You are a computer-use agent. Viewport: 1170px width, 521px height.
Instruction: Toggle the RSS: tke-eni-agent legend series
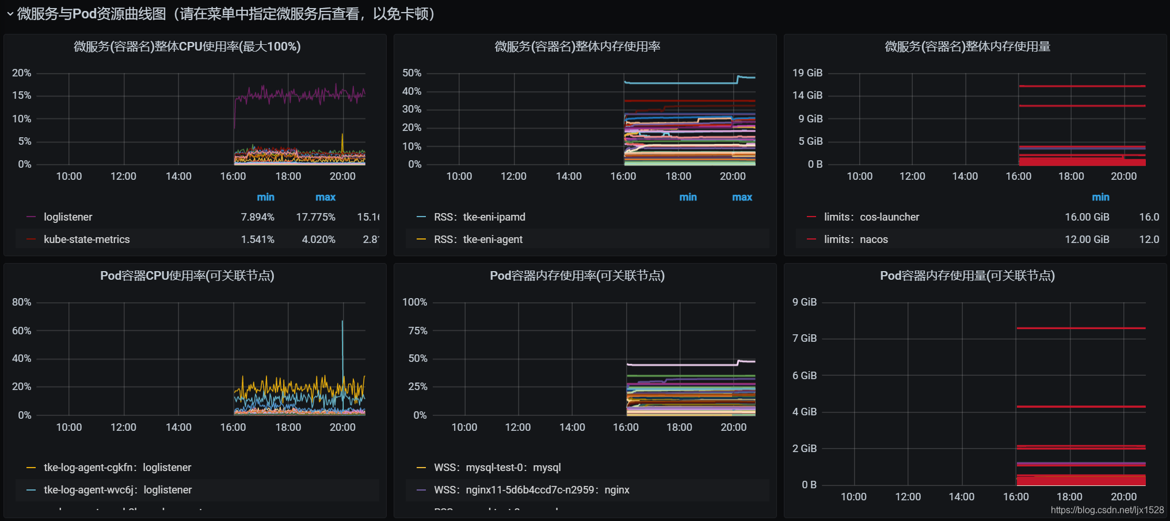pos(478,240)
